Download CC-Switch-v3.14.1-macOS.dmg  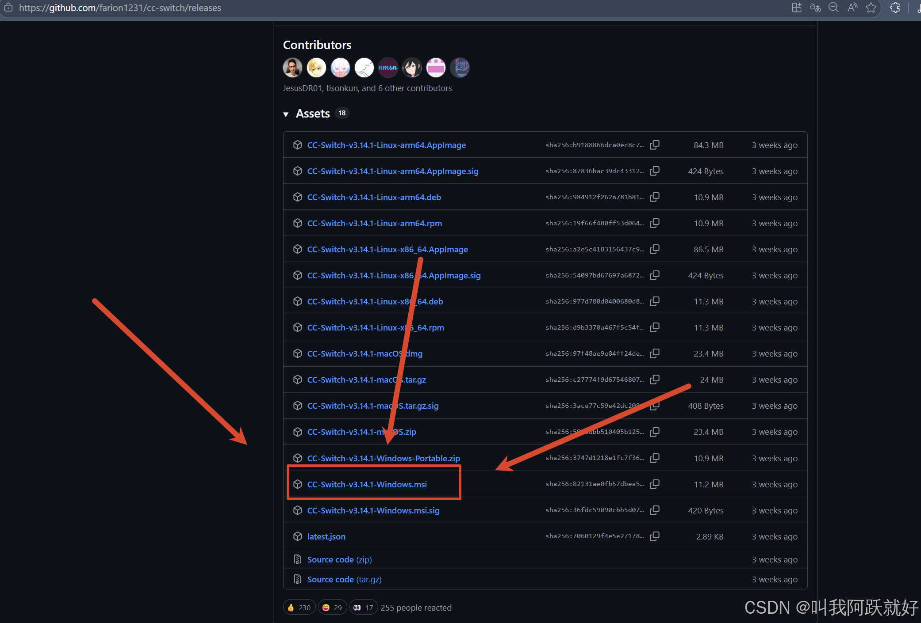click(x=365, y=353)
